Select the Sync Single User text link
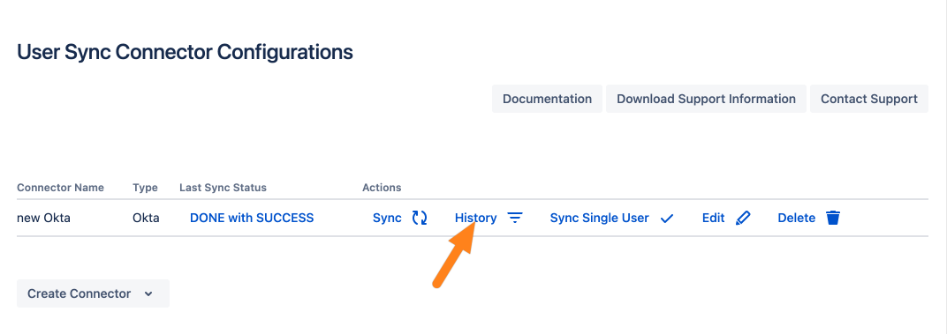Image resolution: width=947 pixels, height=334 pixels. [600, 219]
